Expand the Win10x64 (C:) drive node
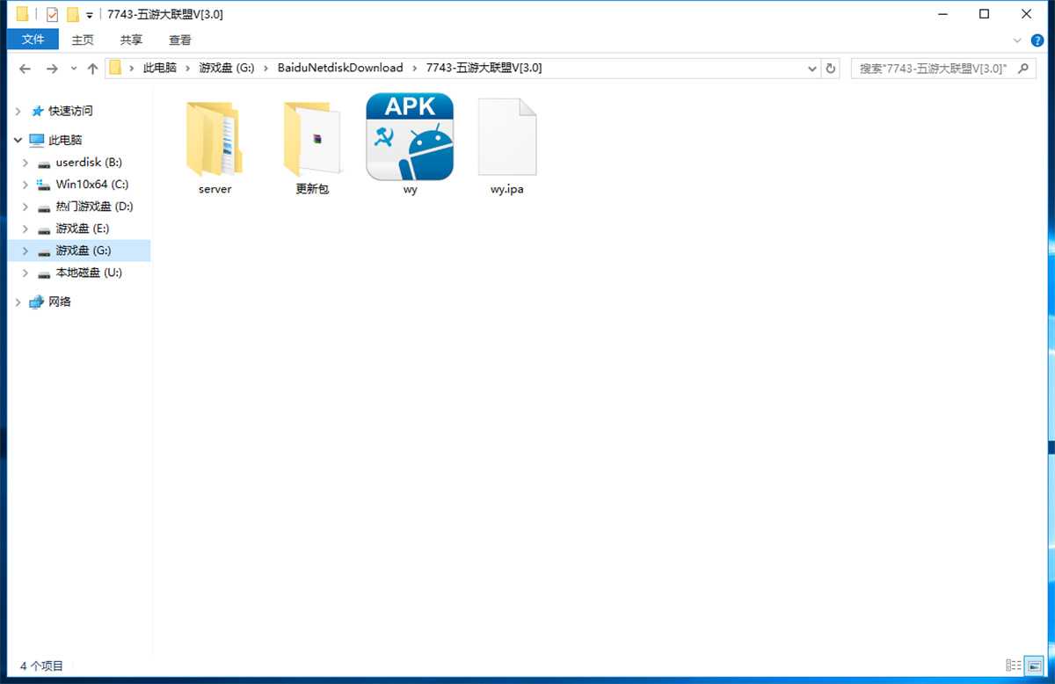This screenshot has width=1055, height=684. pyautogui.click(x=25, y=185)
